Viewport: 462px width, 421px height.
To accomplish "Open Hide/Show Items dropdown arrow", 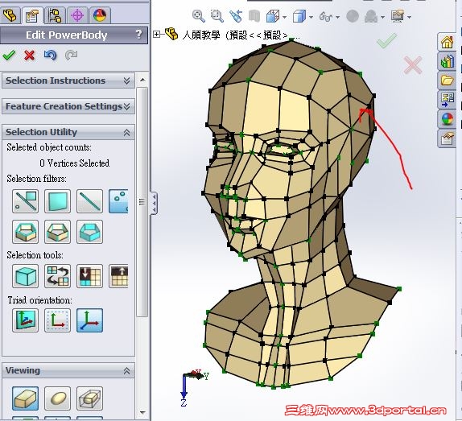I will pos(338,17).
